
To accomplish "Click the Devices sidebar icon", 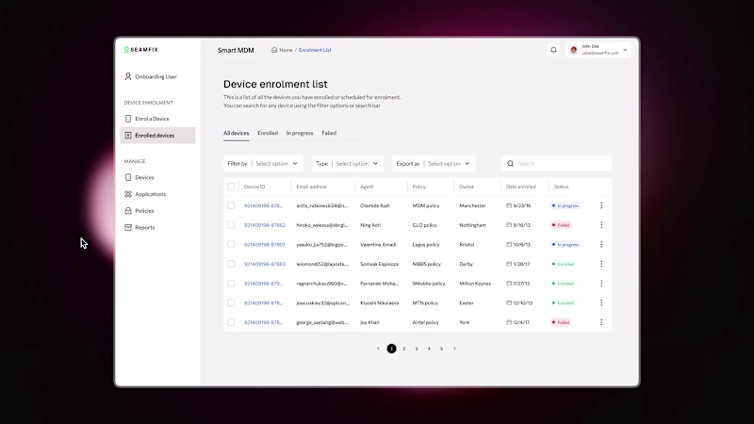I will pyautogui.click(x=128, y=177).
